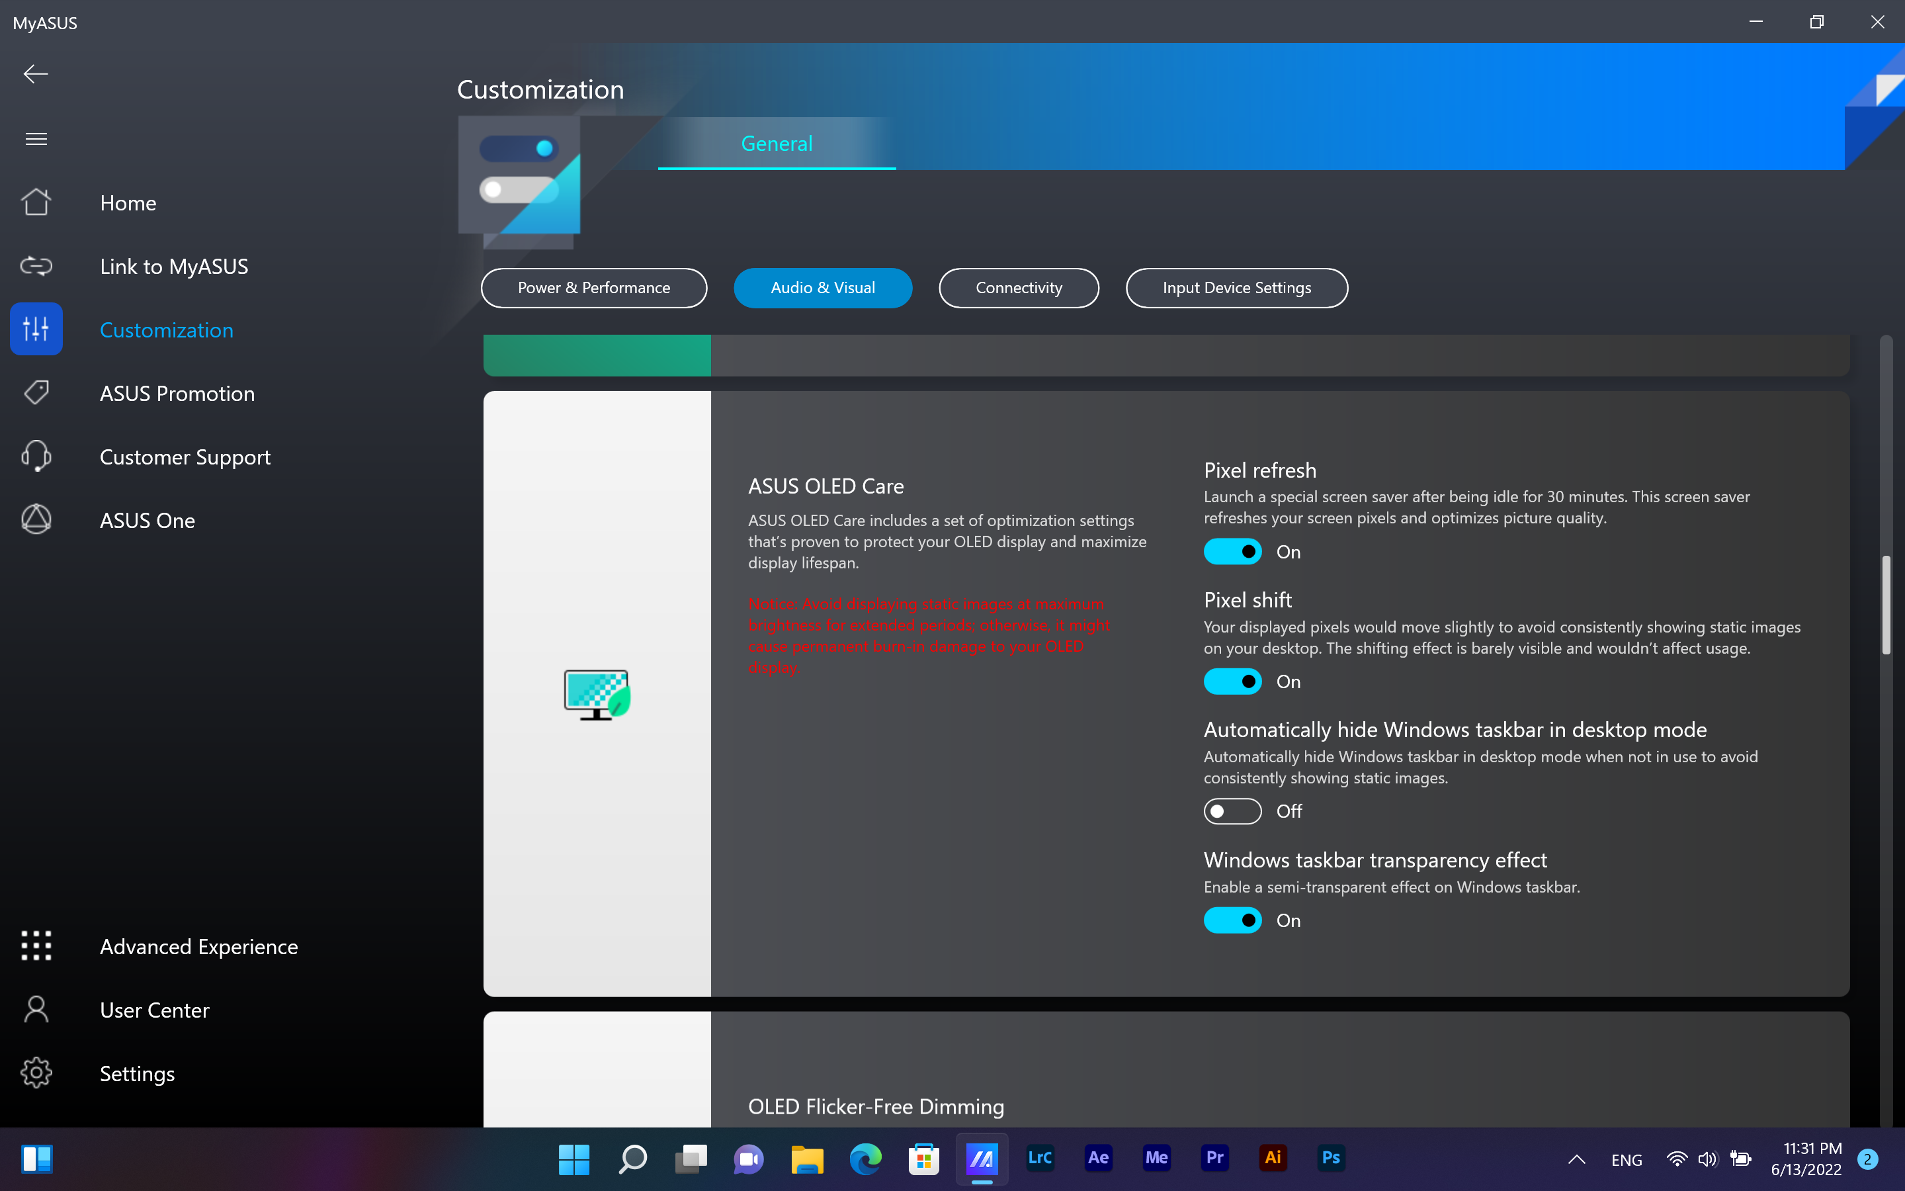The height and width of the screenshot is (1191, 1905).
Task: Launch Photoshop from the taskbar
Action: [1331, 1158]
